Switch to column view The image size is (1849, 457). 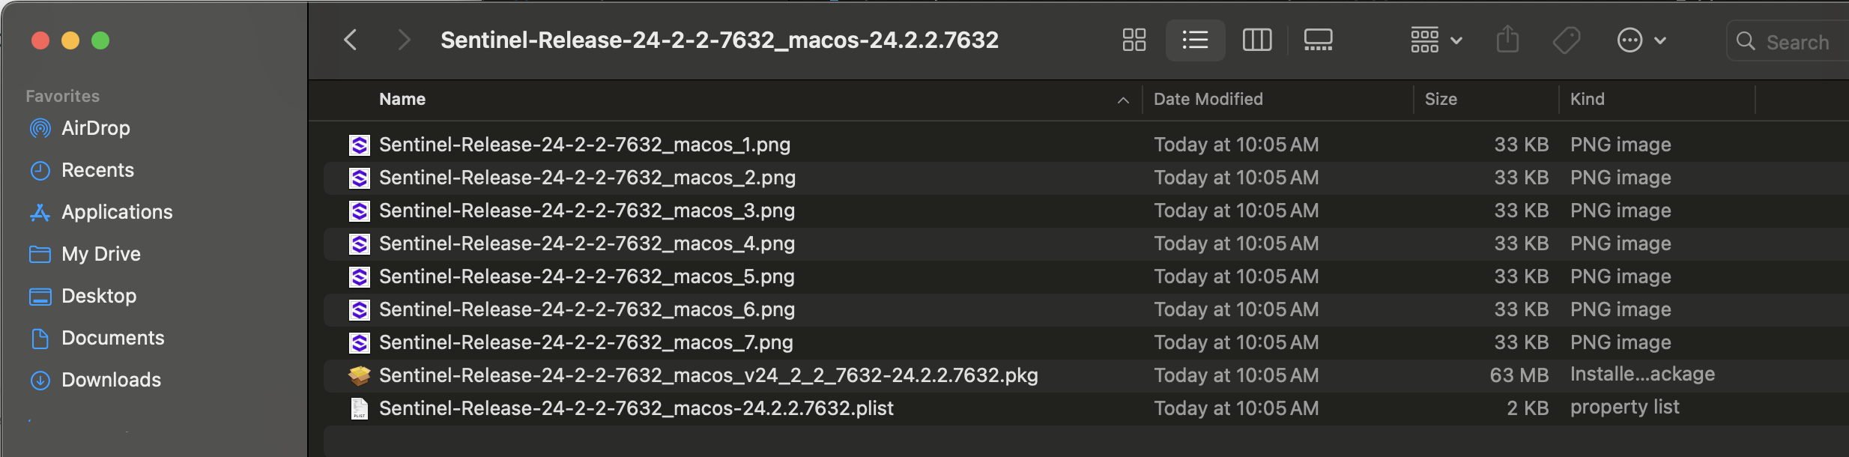pyautogui.click(x=1257, y=40)
